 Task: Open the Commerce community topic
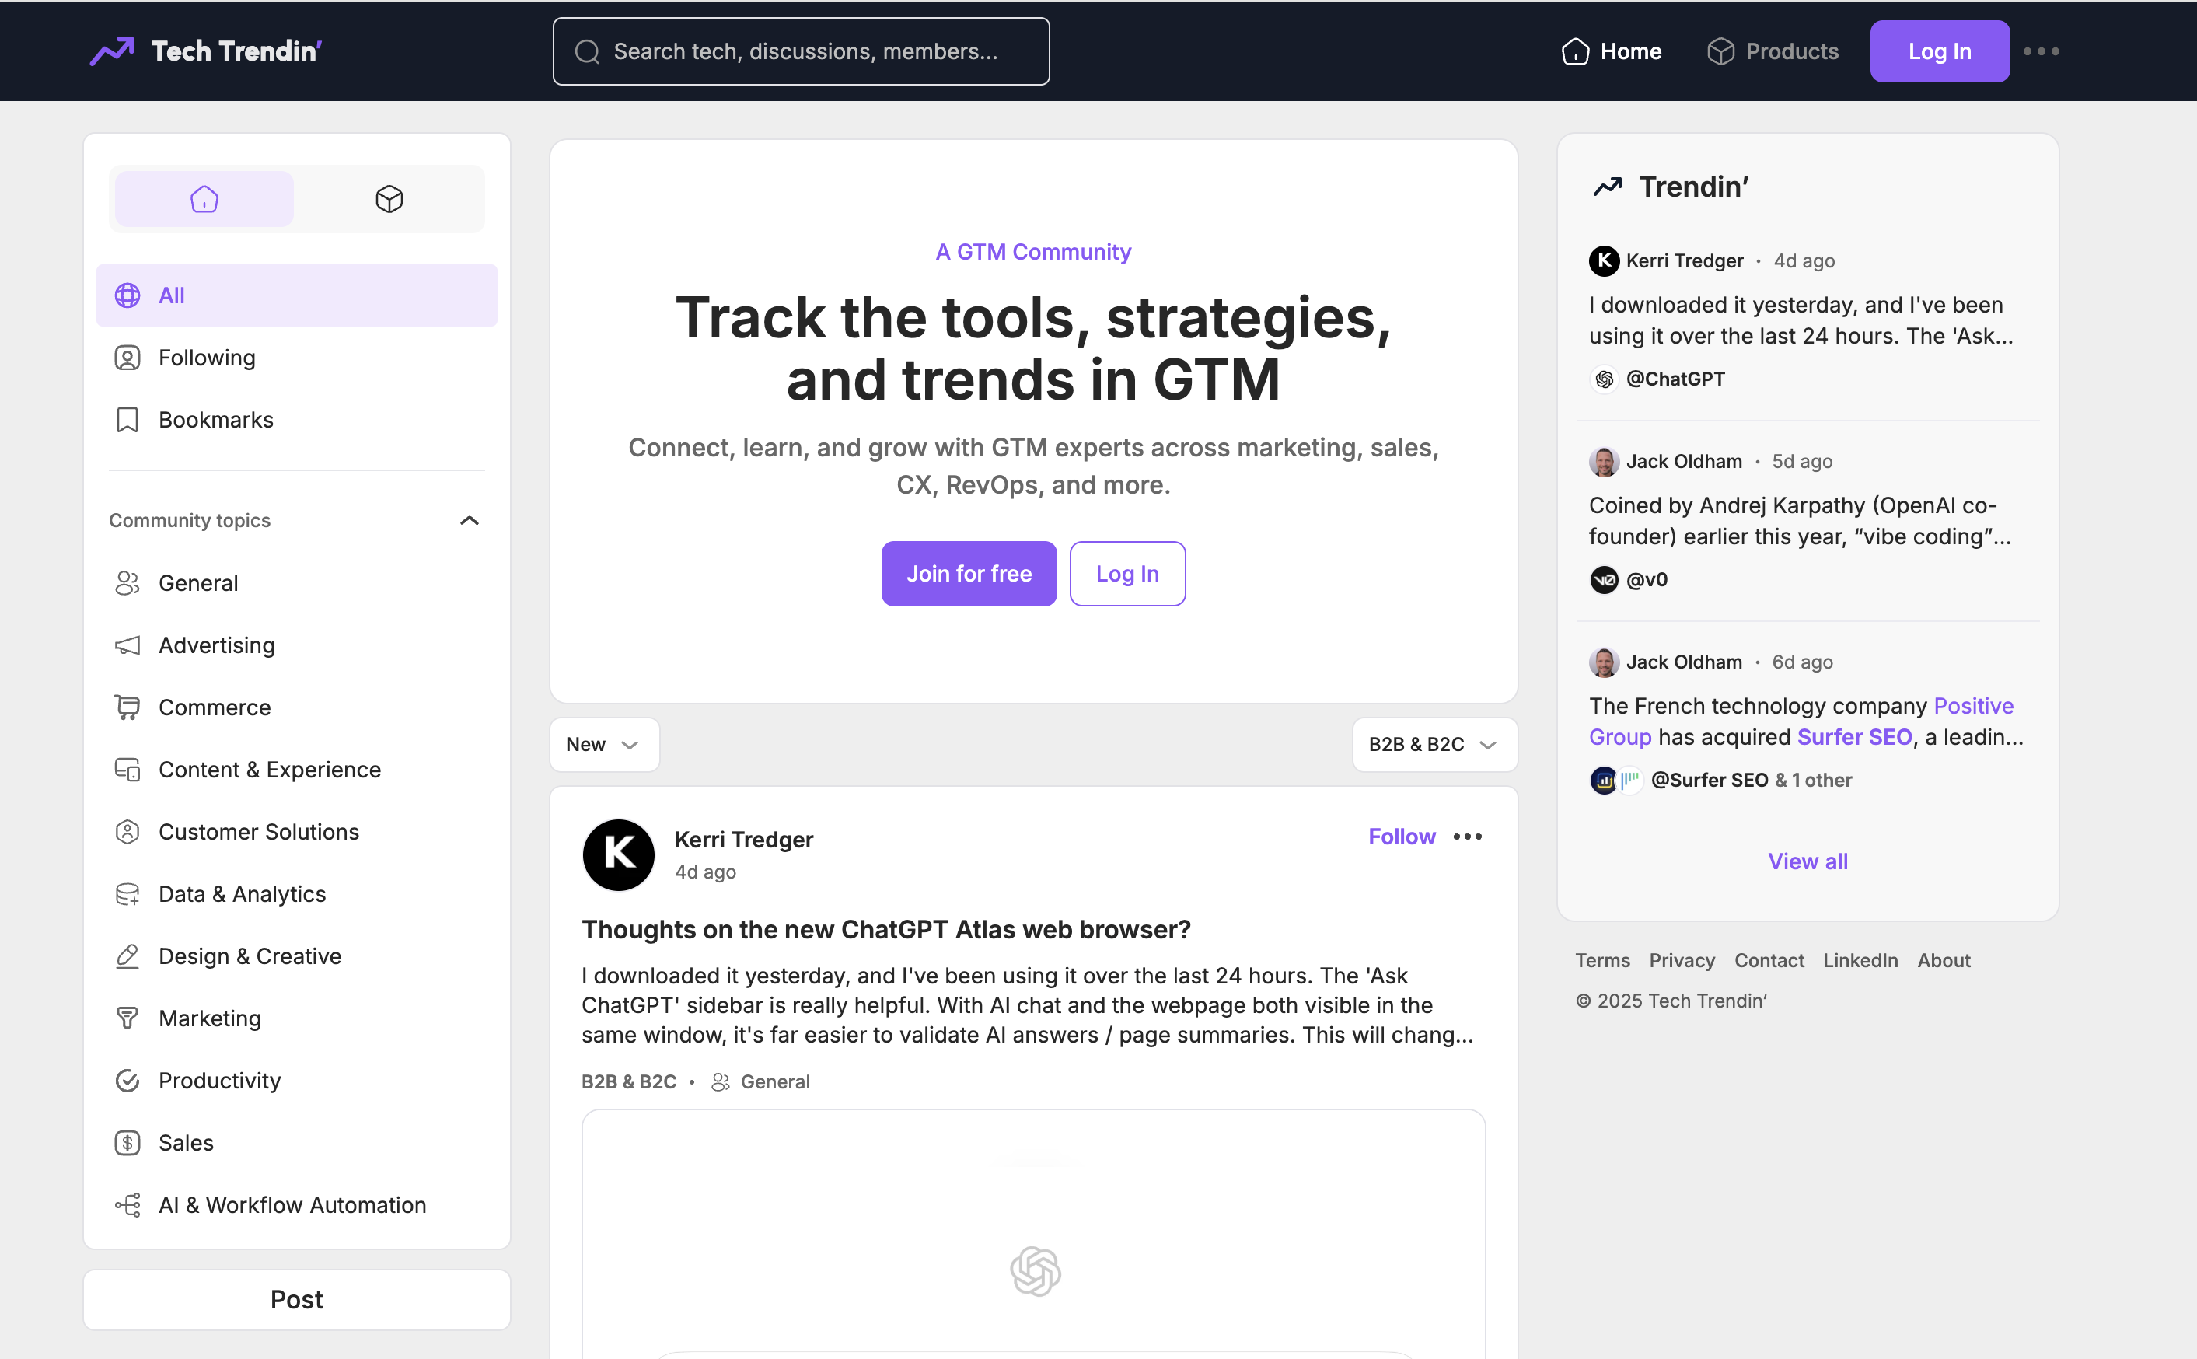(x=214, y=707)
